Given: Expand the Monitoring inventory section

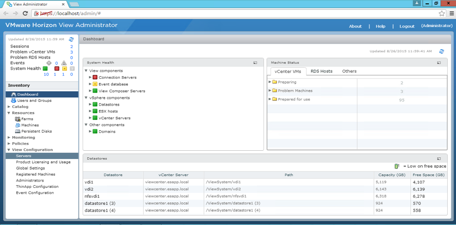Looking at the screenshot, I should pos(9,137).
